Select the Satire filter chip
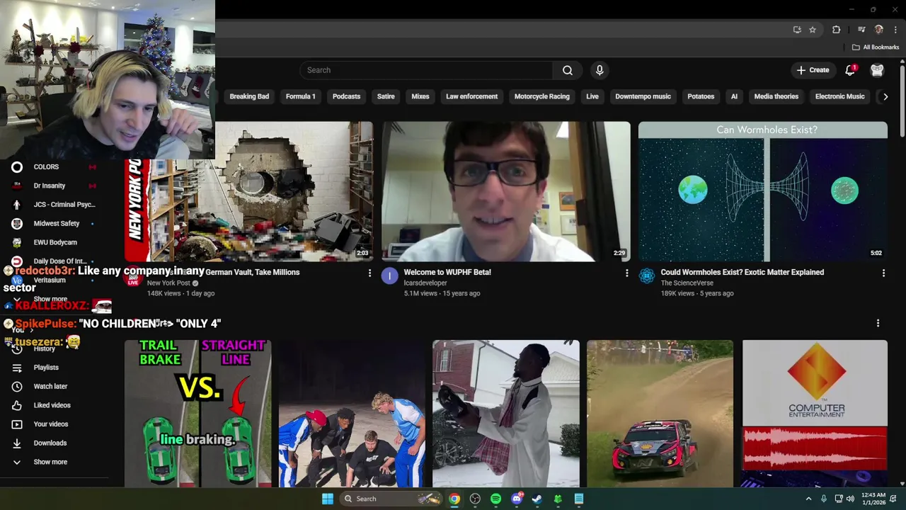Image resolution: width=906 pixels, height=510 pixels. pos(386,96)
